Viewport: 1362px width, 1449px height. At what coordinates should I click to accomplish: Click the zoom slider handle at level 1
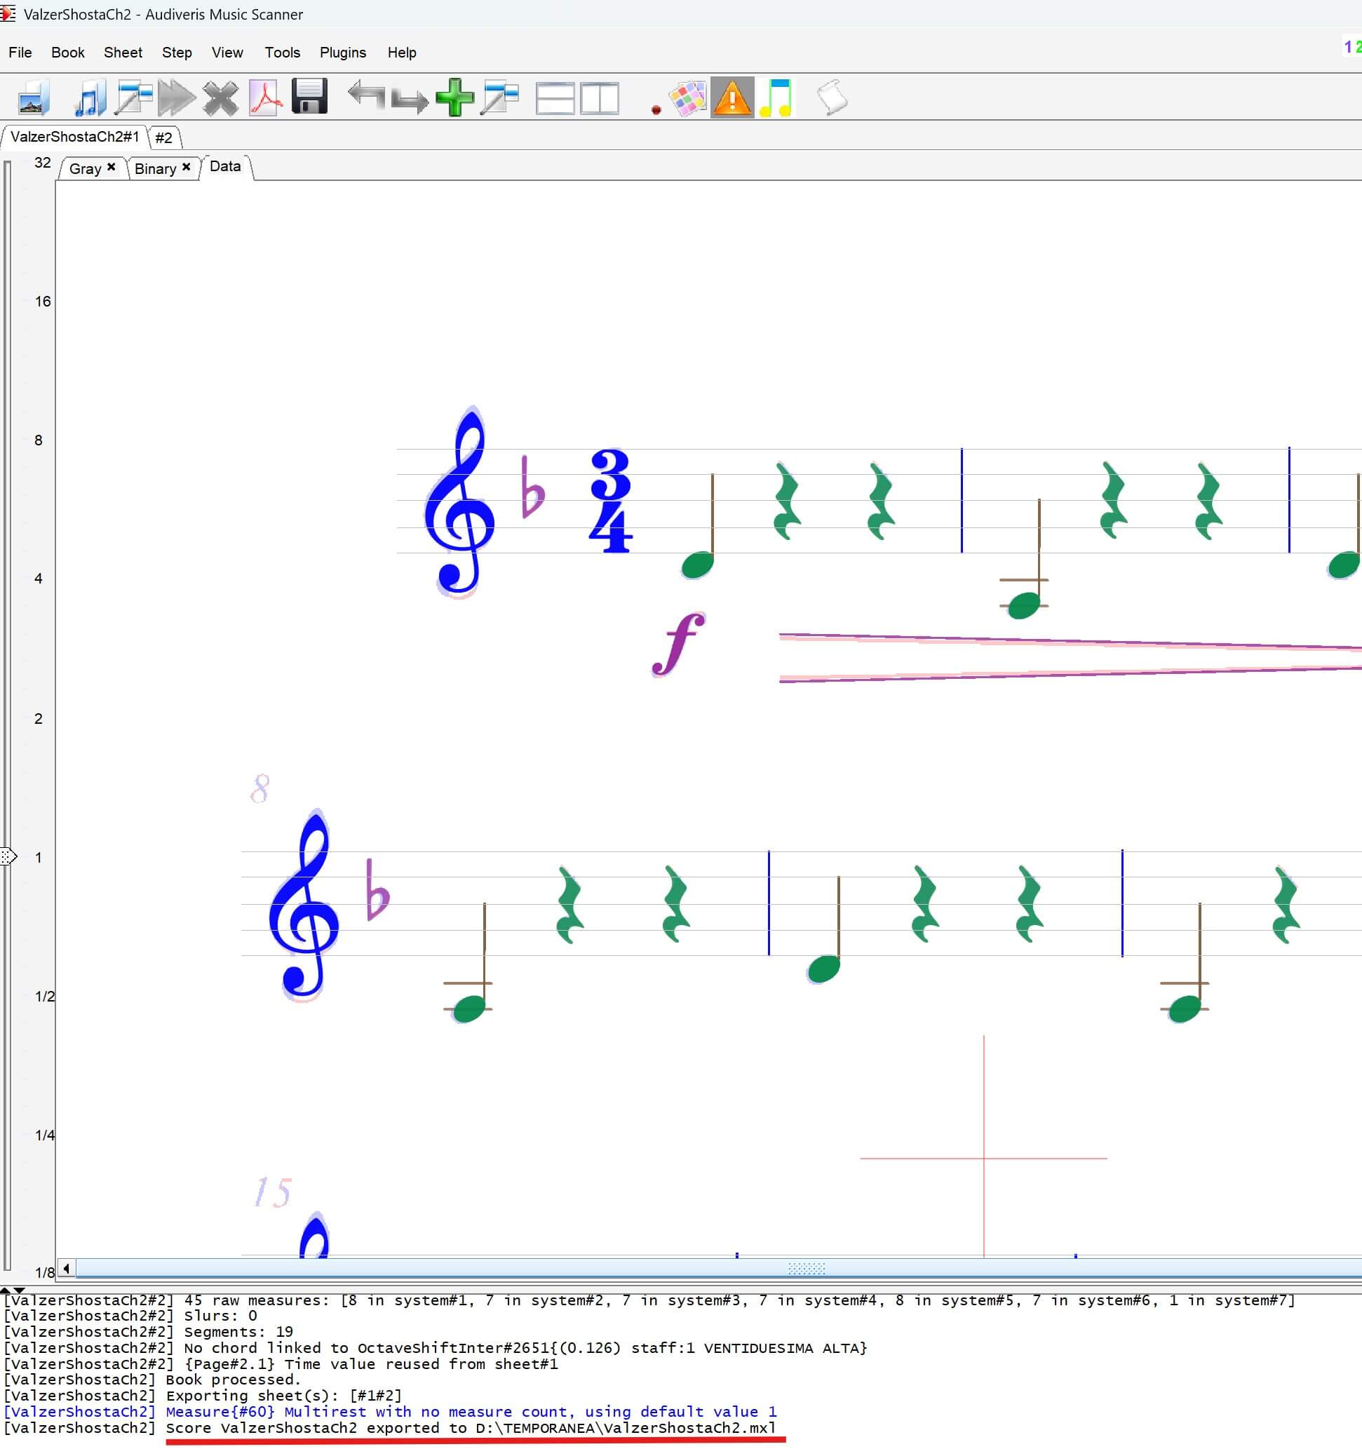point(8,856)
